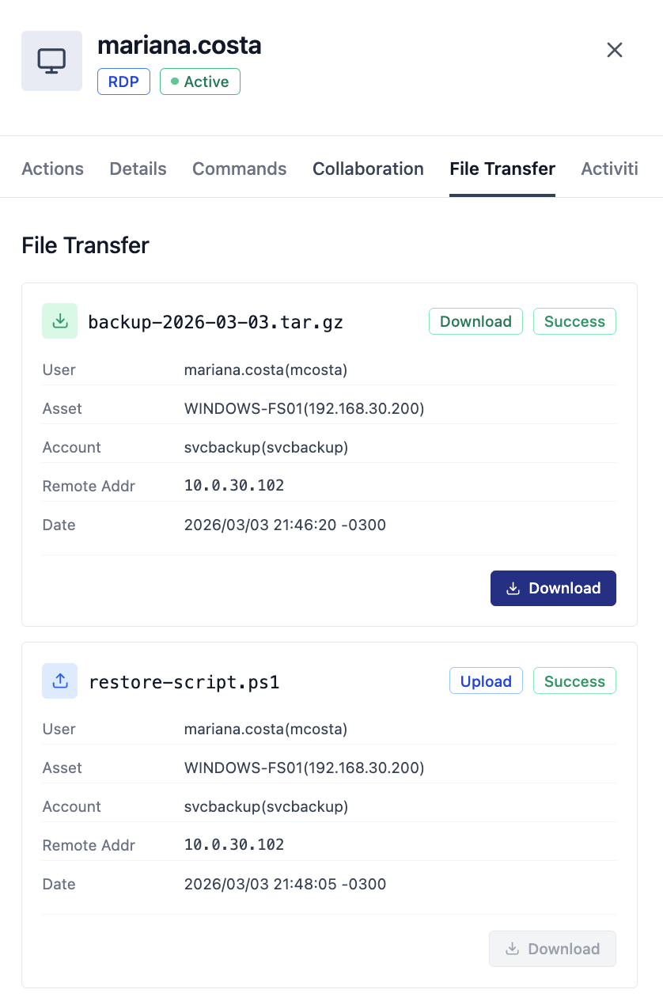Go to the Commands tab
This screenshot has height=997, width=663.
point(240,169)
